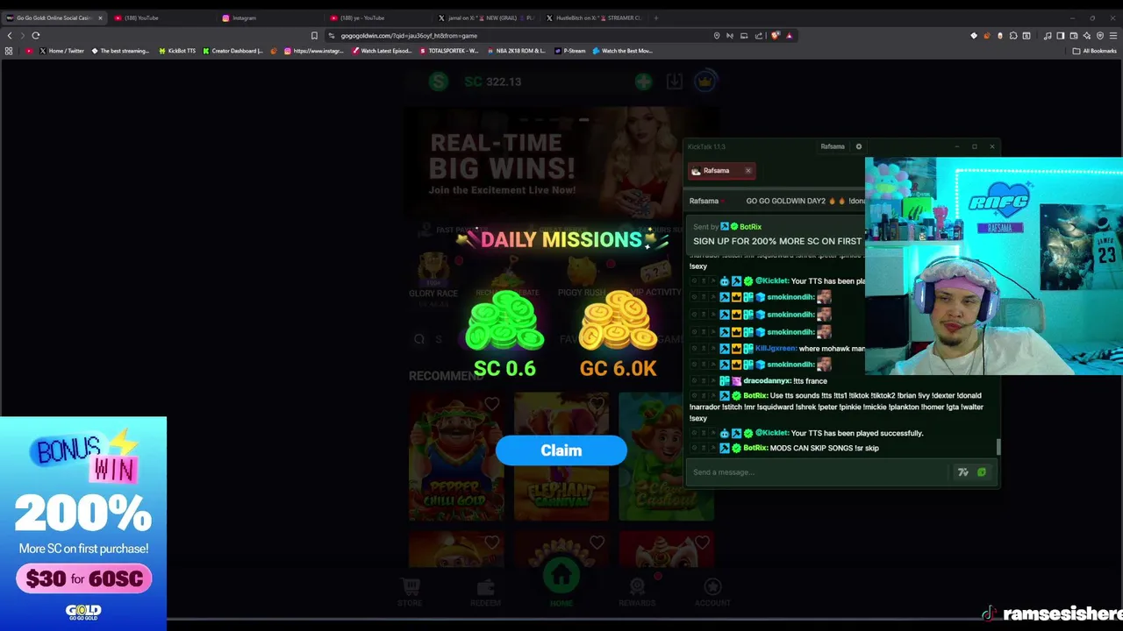The width and height of the screenshot is (1123, 631).
Task: Click timeout hourglass on KillJgxreen message
Action: click(x=703, y=349)
